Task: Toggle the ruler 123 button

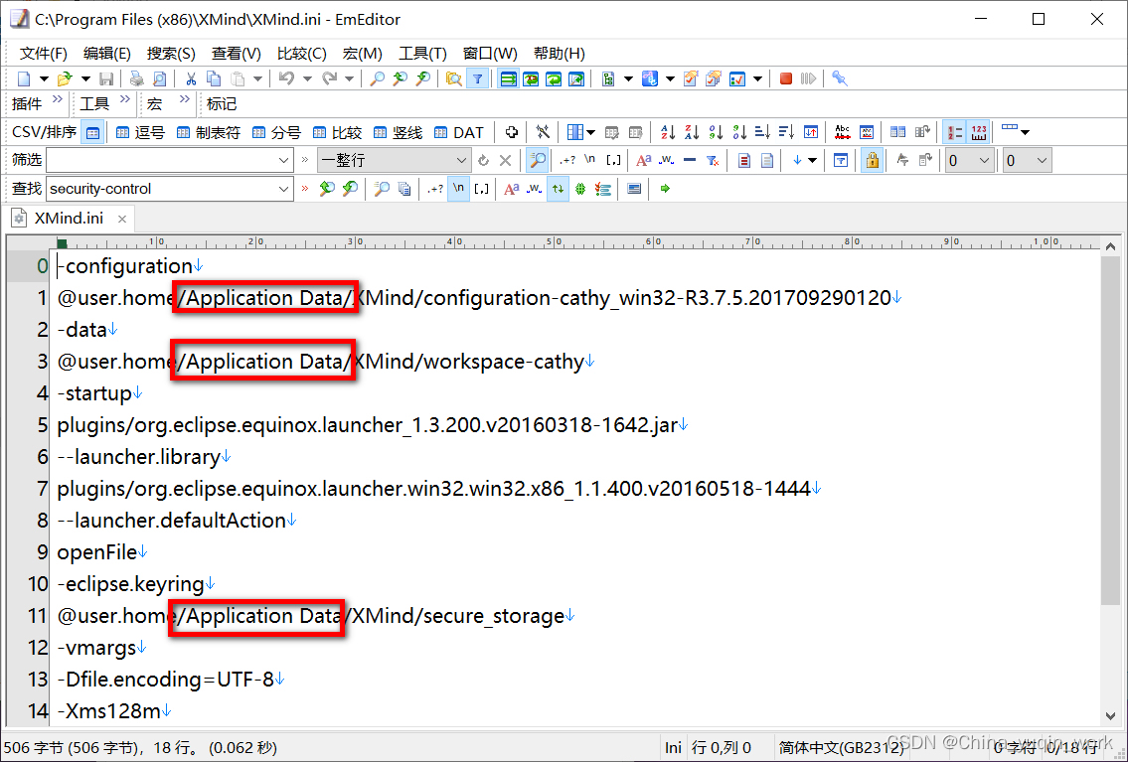Action: (978, 132)
